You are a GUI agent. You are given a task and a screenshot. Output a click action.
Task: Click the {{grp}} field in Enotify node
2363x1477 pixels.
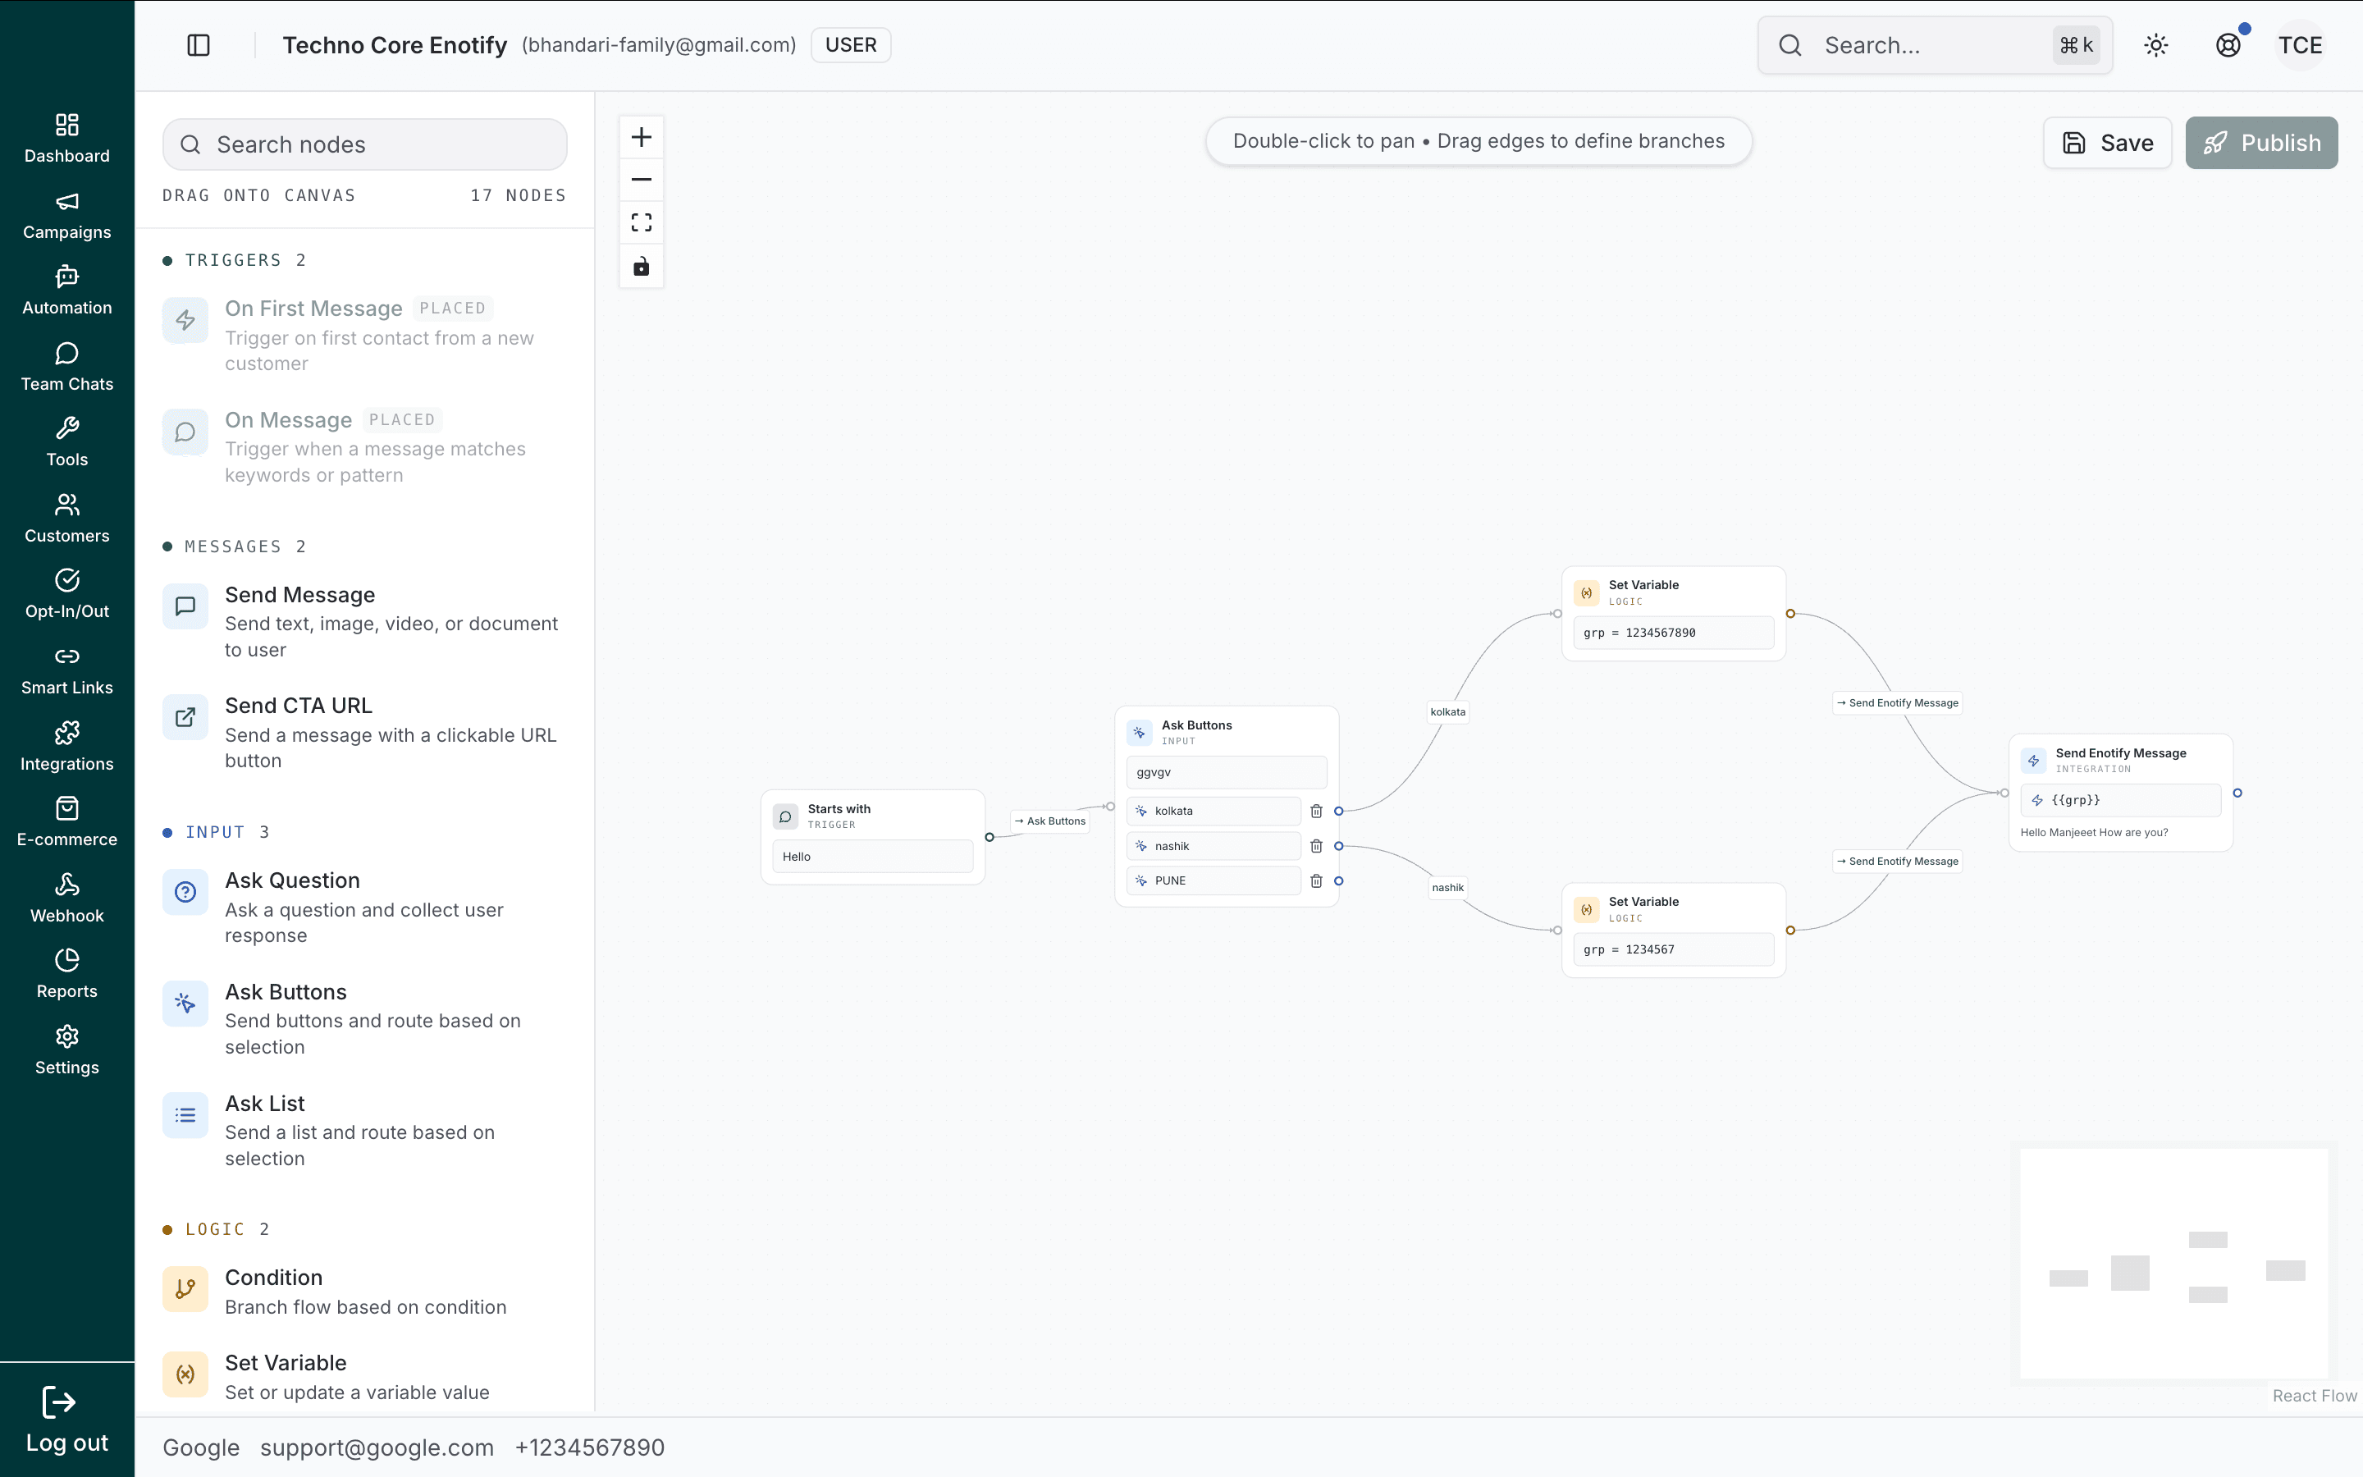tap(2121, 800)
